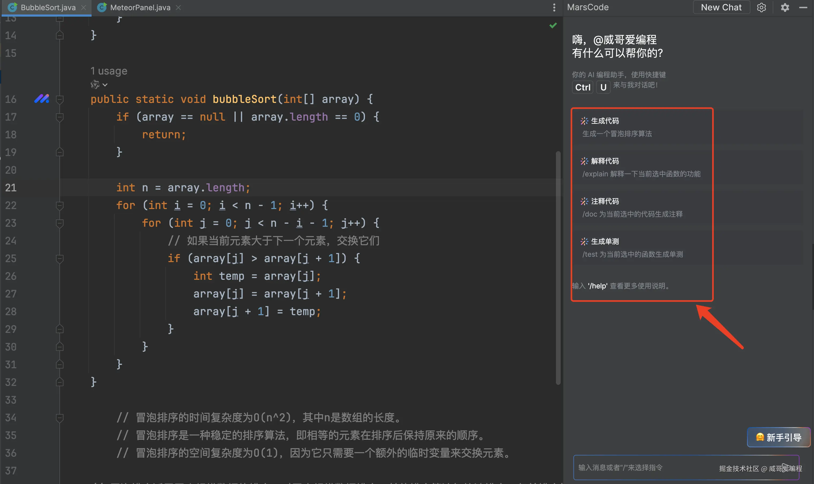Expand the chevron dropdown beside the inlay icon
The height and width of the screenshot is (484, 814).
point(105,85)
